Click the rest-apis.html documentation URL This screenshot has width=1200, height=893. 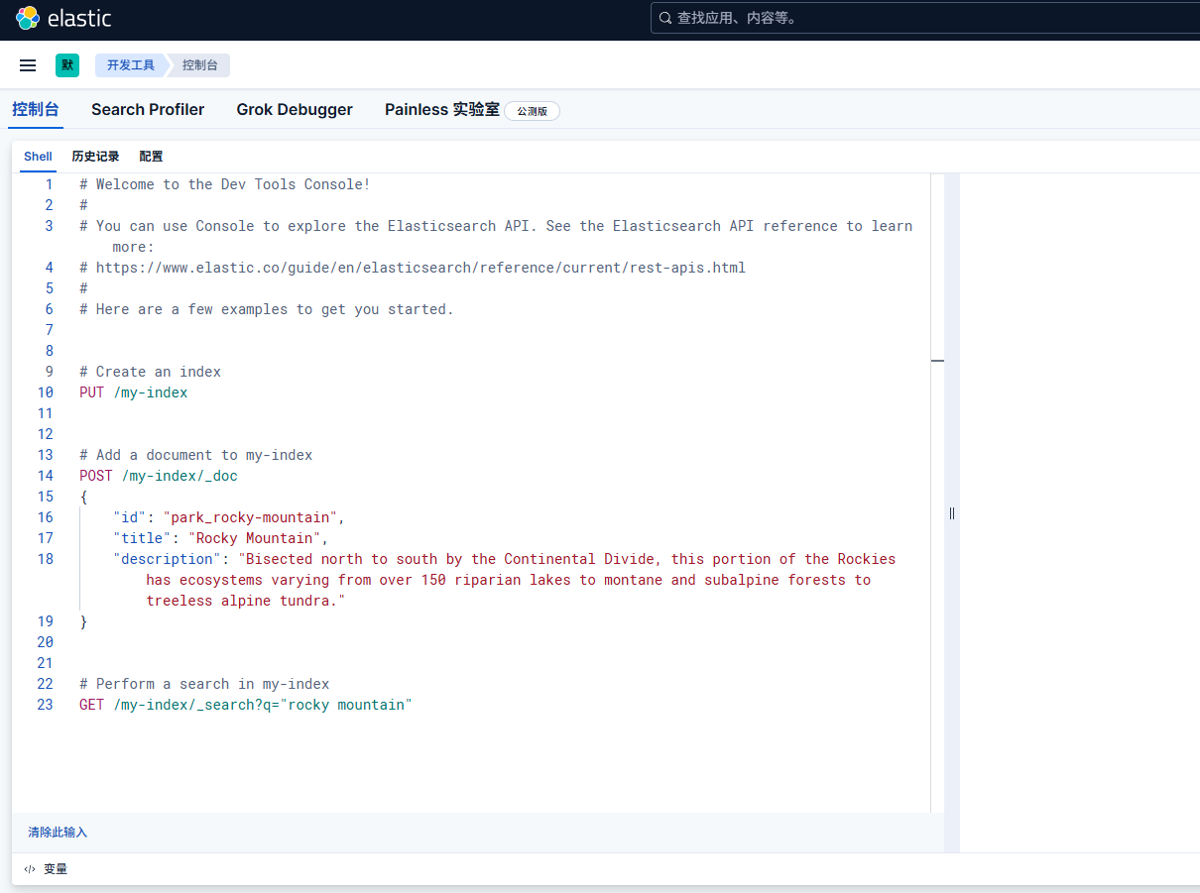point(420,268)
